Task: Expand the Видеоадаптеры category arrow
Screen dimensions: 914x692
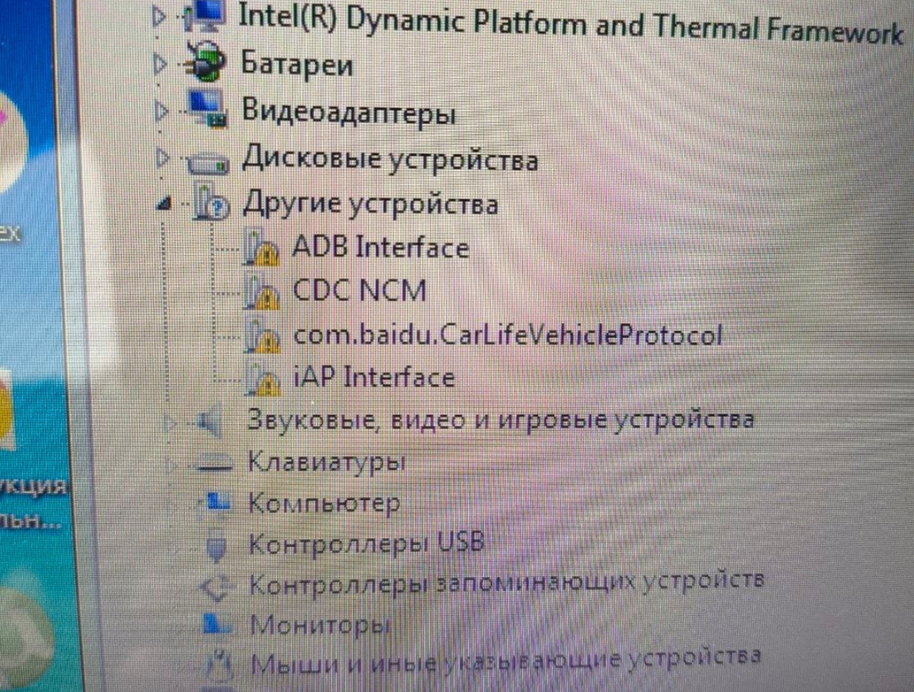Action: tap(161, 112)
